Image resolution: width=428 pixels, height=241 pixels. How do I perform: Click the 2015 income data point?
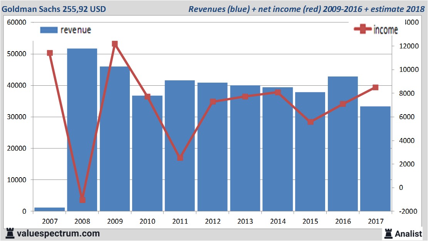click(x=311, y=122)
